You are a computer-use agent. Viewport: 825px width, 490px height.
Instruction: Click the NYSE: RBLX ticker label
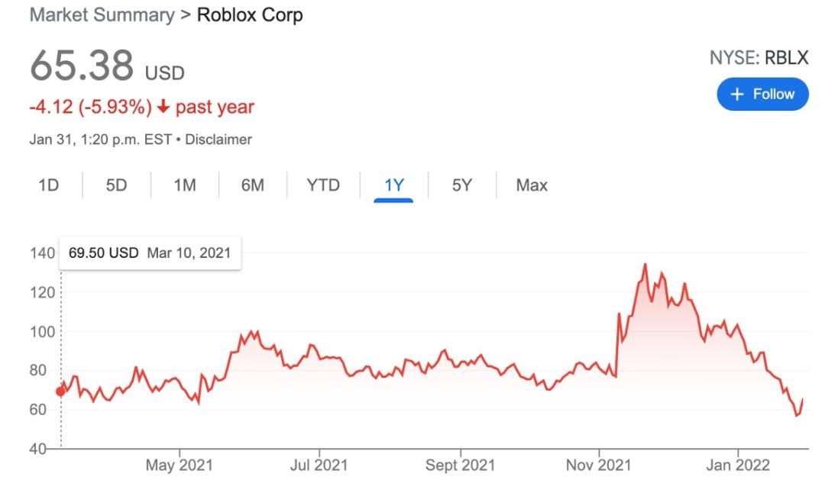[759, 59]
